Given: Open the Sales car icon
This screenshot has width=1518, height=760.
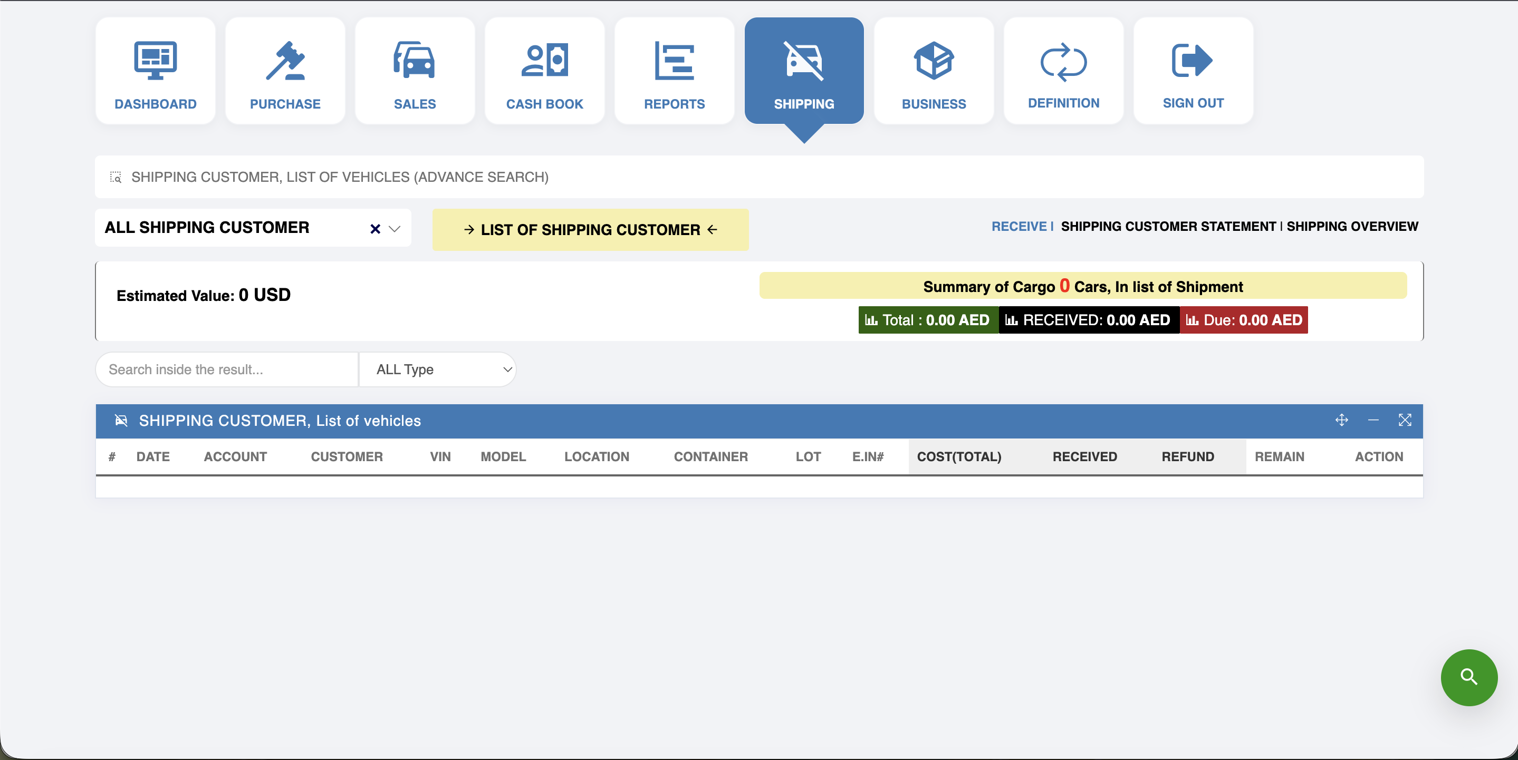Looking at the screenshot, I should pyautogui.click(x=414, y=60).
